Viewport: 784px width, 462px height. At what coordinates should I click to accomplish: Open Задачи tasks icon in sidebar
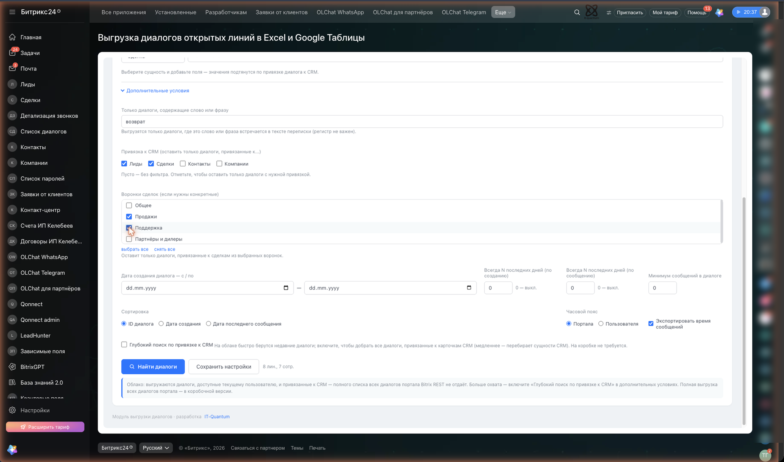tap(12, 53)
